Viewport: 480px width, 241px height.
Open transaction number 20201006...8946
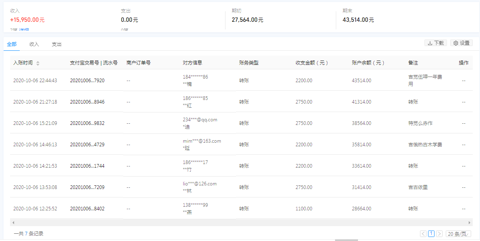coord(87,102)
